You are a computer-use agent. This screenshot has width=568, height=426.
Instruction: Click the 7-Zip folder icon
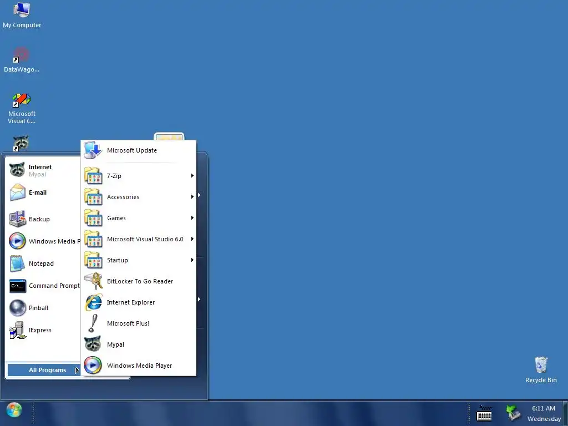coord(93,176)
